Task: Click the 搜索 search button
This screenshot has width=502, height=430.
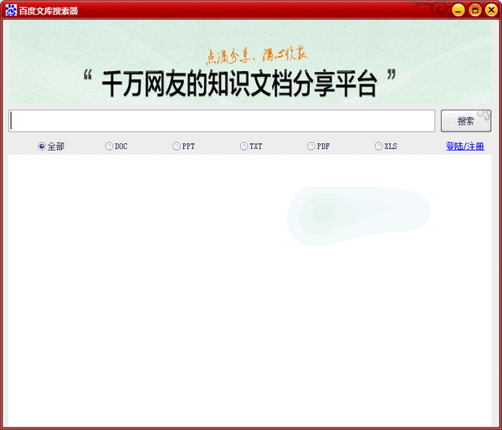Action: 466,120
